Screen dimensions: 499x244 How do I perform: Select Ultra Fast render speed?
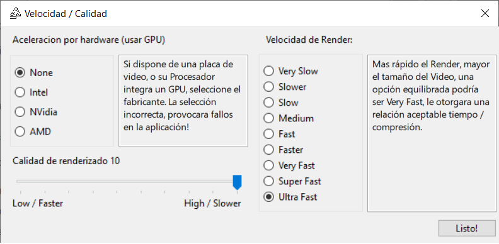(x=290, y=197)
